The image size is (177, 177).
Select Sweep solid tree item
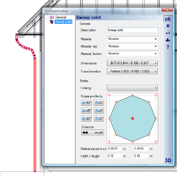[x=63, y=22]
